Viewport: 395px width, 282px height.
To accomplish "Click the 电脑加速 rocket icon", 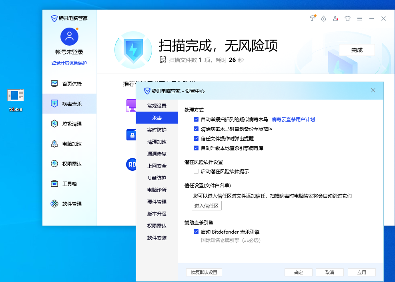I will pyautogui.click(x=54, y=144).
